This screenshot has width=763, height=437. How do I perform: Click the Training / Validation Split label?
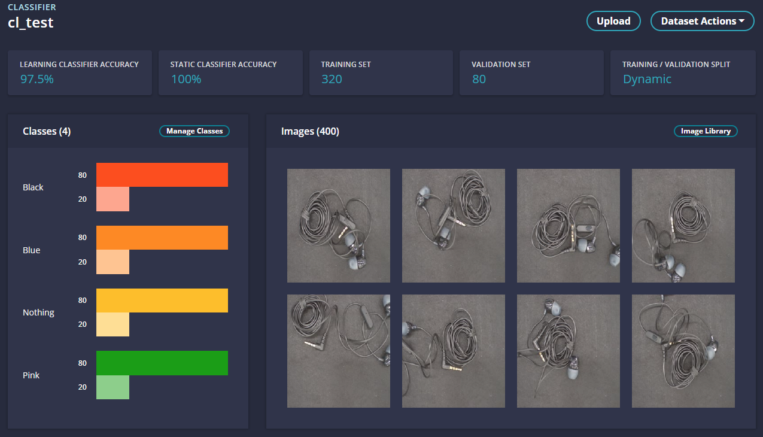[x=676, y=64]
